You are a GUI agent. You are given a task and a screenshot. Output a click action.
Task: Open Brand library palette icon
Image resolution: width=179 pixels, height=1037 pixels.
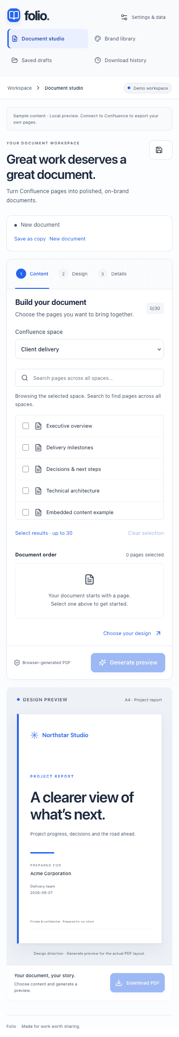98,39
